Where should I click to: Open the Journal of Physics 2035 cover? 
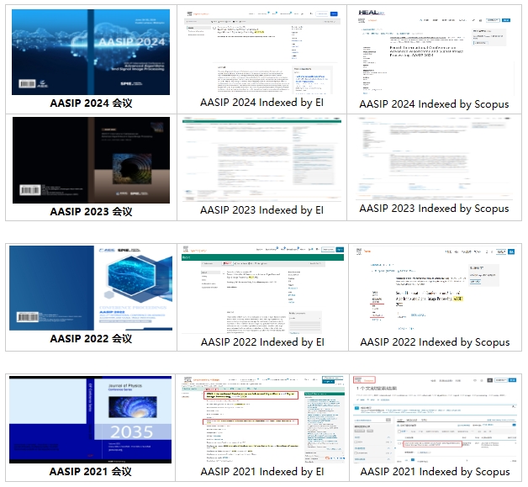91,419
